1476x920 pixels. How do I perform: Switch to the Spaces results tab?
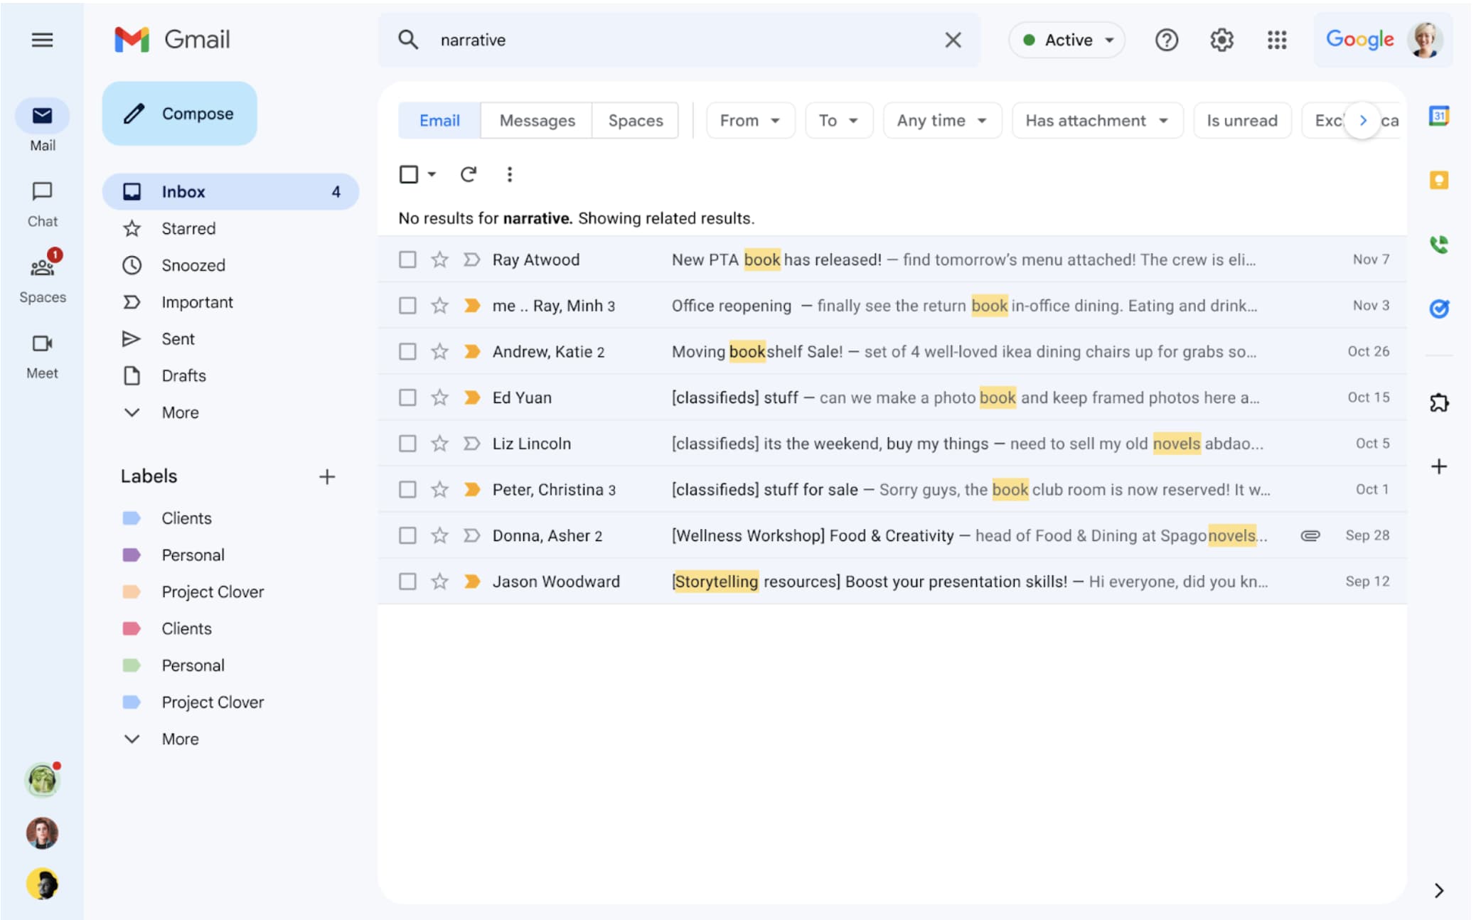(635, 121)
